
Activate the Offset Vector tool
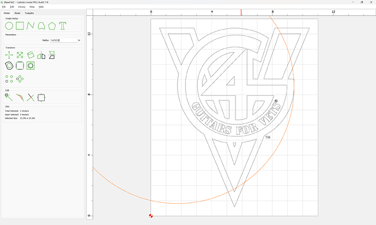click(x=9, y=66)
